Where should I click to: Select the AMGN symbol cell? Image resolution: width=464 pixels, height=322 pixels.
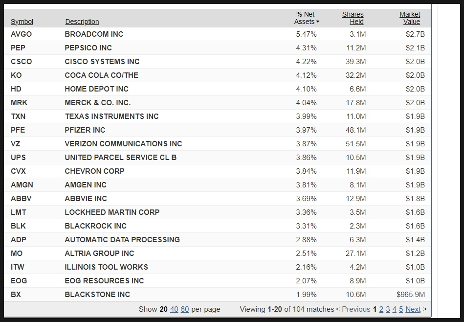click(22, 185)
